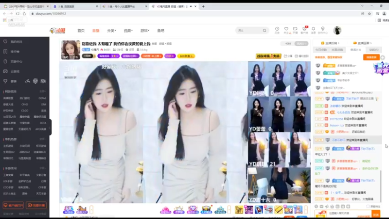The image size is (389, 219).
Task: Click the orange pill badge under the stream title
Action: point(152,56)
